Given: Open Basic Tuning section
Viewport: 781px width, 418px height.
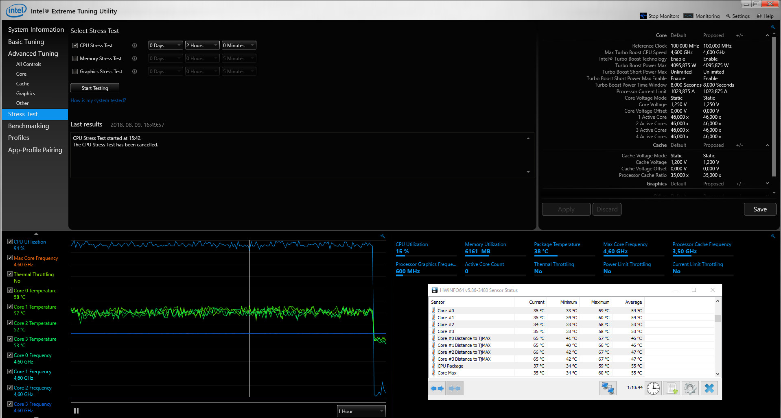Looking at the screenshot, I should pyautogui.click(x=26, y=42).
